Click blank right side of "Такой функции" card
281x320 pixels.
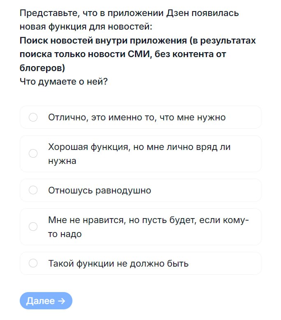(x=230, y=263)
